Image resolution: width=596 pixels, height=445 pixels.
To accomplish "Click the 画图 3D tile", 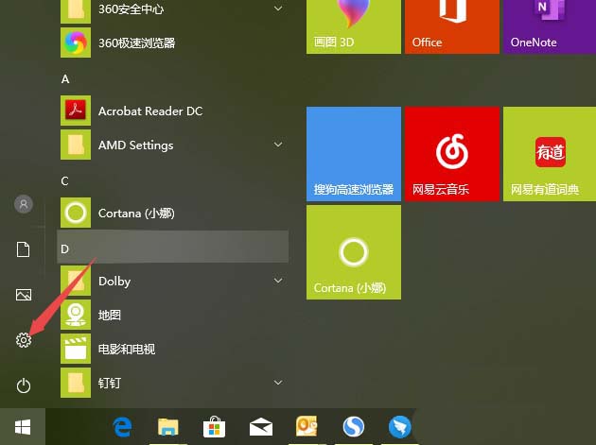I will point(353,26).
